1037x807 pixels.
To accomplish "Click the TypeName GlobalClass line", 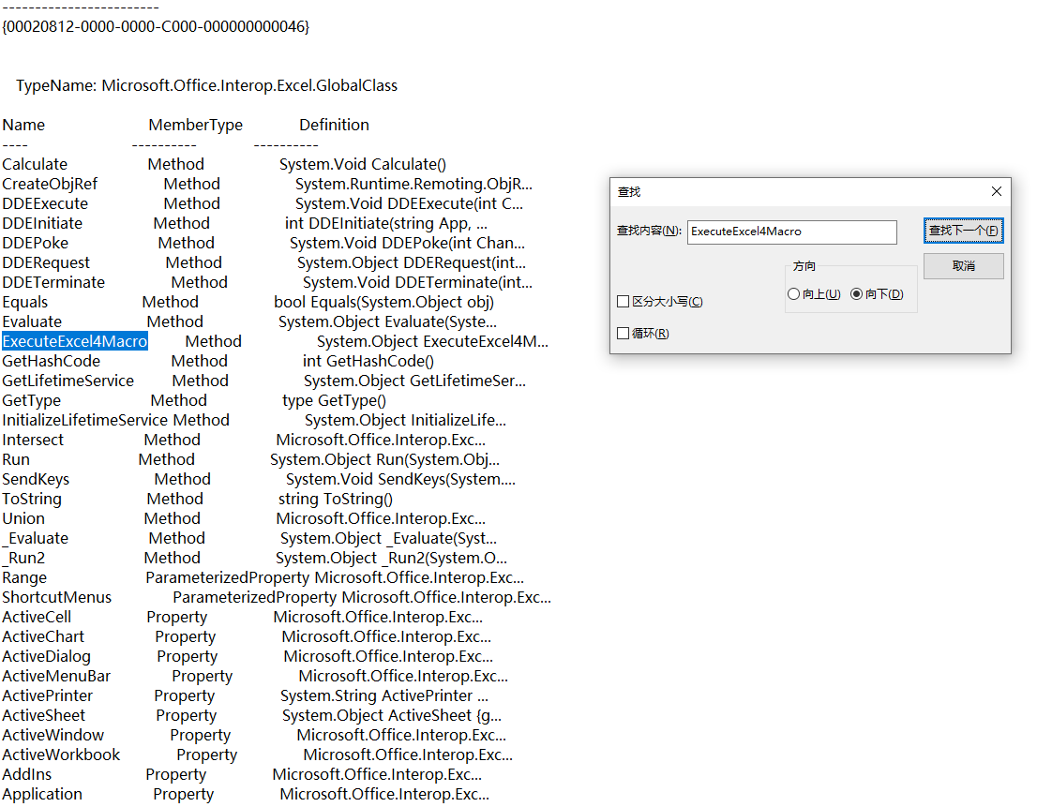I will pyautogui.click(x=206, y=86).
